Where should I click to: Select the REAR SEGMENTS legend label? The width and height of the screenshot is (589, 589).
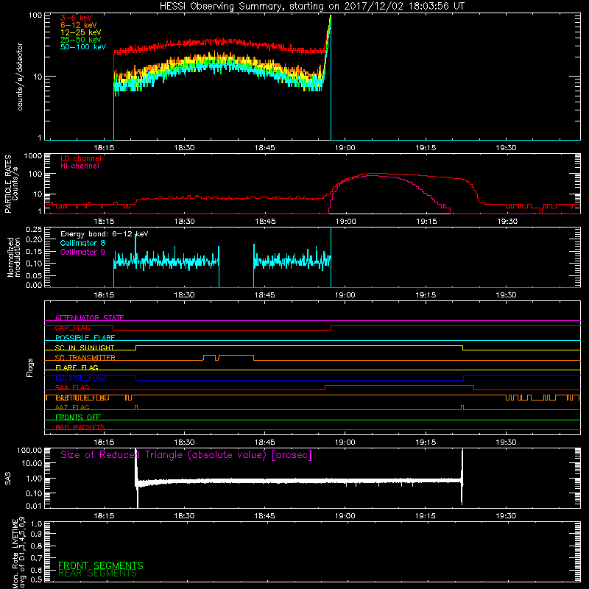click(97, 574)
